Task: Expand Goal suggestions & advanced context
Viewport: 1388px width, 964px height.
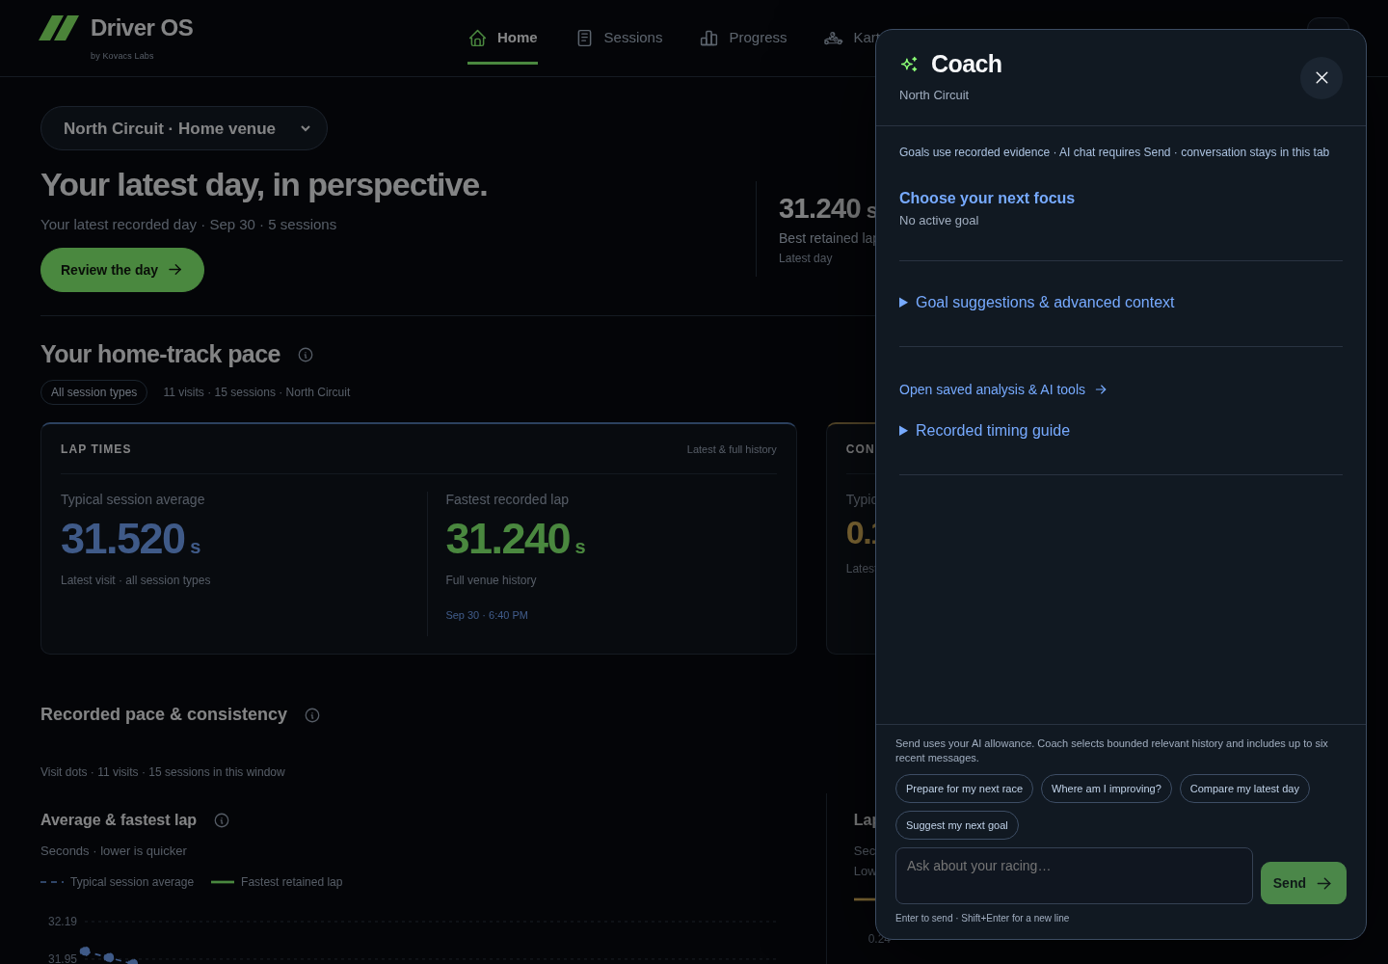Action: [x=1037, y=302]
